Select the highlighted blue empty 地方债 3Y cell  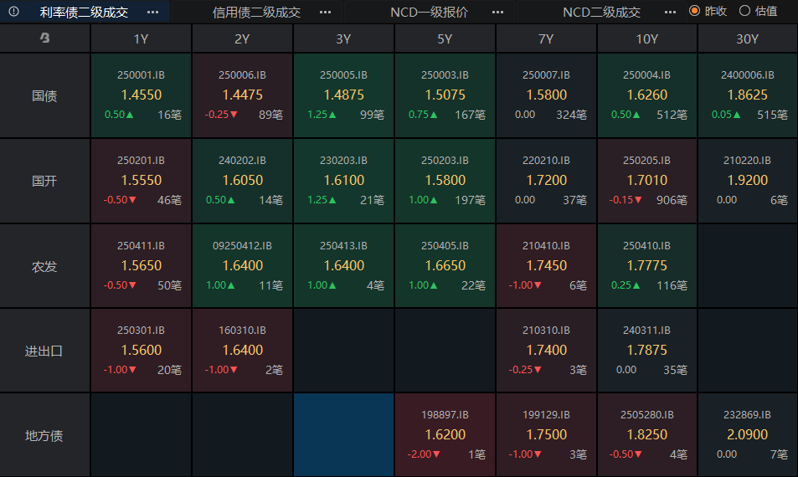coord(343,435)
